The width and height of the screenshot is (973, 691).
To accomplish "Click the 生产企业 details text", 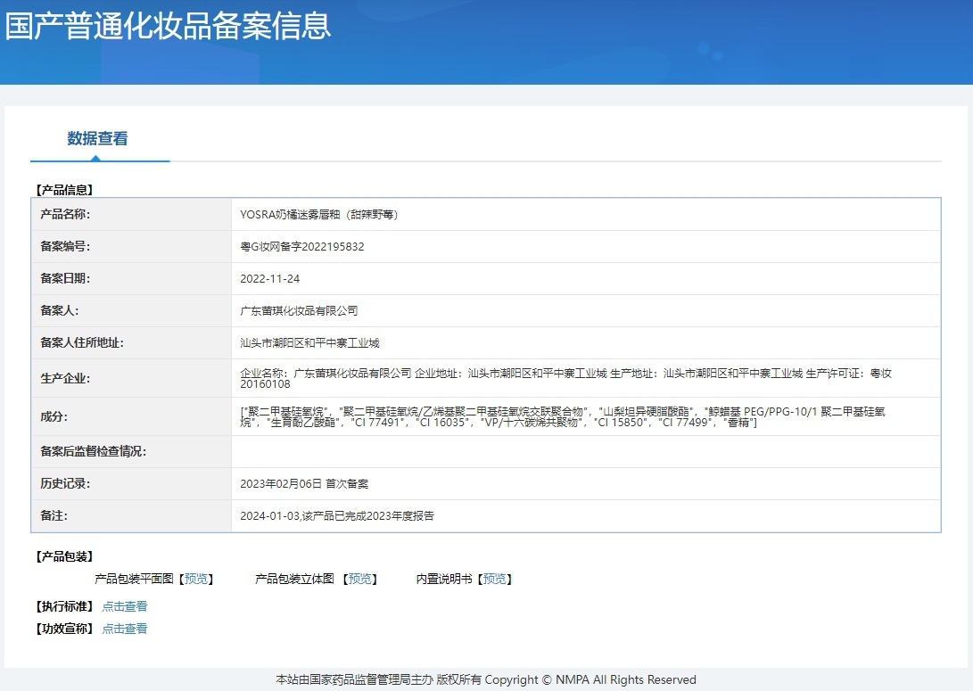I will [565, 378].
